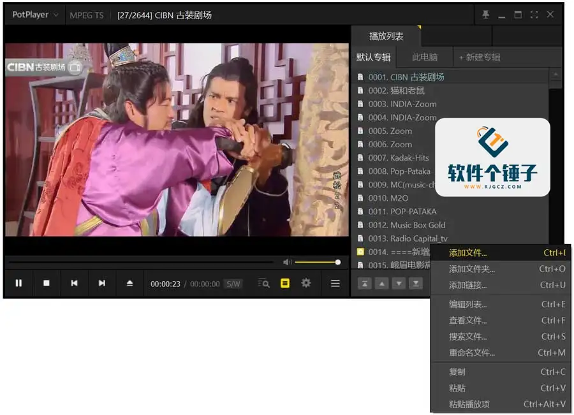Select playlist item 0005. Zoom
574x415 pixels.
pos(394,131)
